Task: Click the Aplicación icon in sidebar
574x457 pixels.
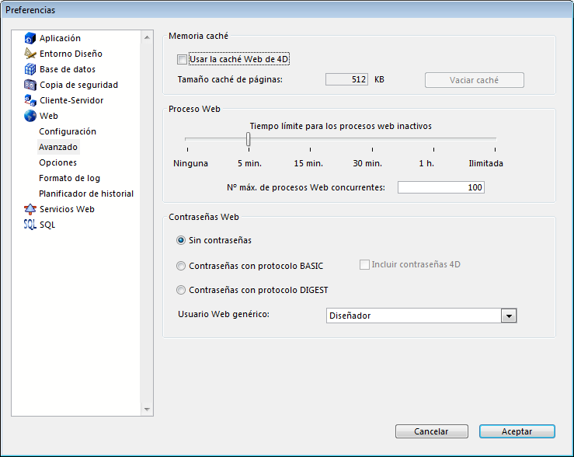Action: [x=30, y=38]
